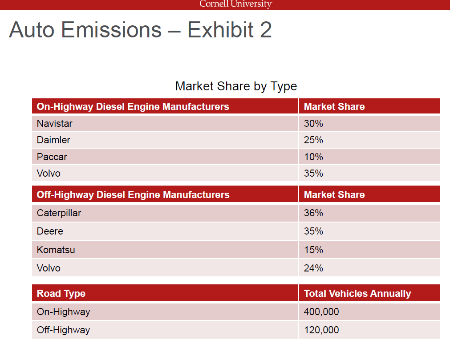Image resolution: width=450 pixels, height=344 pixels.
Task: Click Caterpillar's 36% value
Action: click(313, 213)
